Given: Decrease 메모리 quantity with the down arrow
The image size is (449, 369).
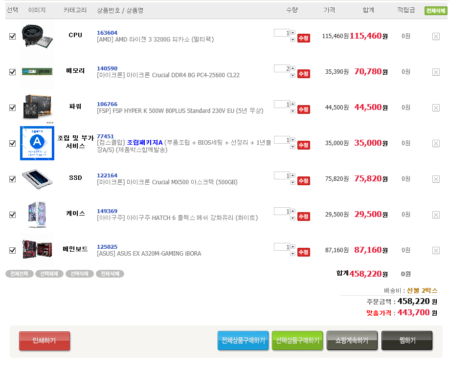Looking at the screenshot, I should (292, 76).
